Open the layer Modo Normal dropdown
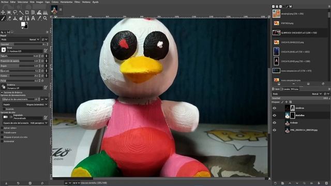The height and width of the screenshot is (186, 331). click(x=297, y=94)
